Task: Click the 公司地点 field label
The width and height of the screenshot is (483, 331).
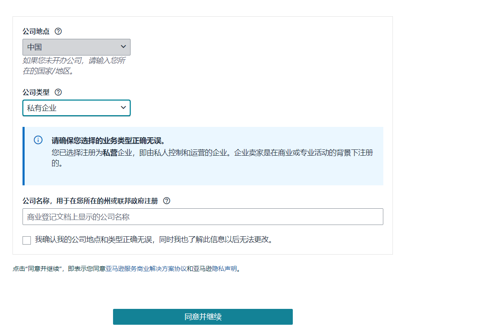Action: pyautogui.click(x=36, y=31)
